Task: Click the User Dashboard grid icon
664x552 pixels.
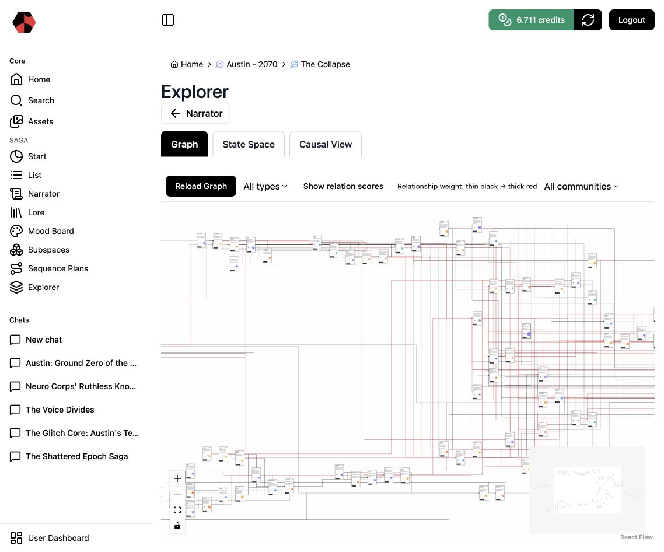Action: point(16,538)
